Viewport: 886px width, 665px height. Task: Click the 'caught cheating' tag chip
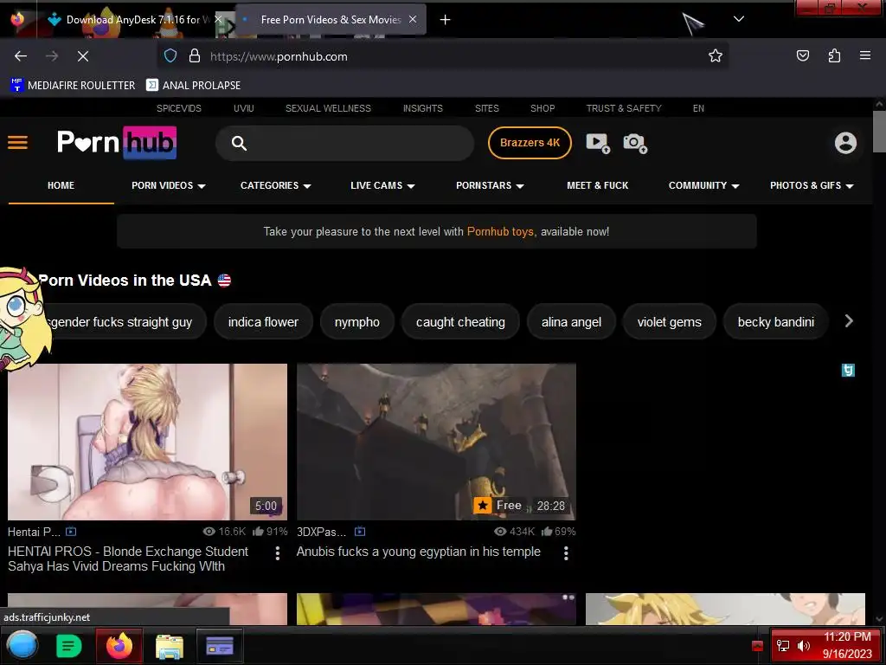pos(460,322)
